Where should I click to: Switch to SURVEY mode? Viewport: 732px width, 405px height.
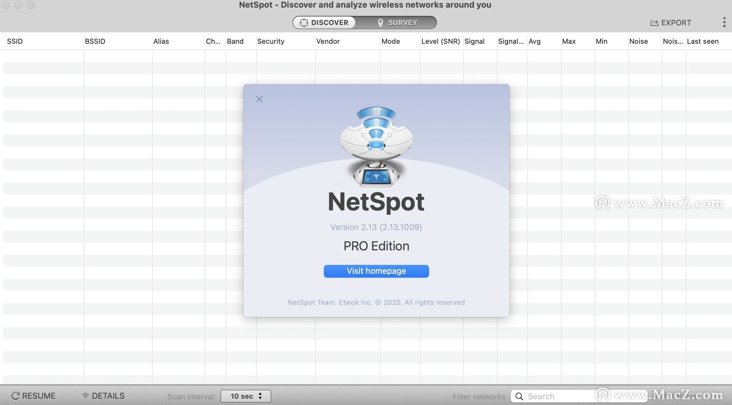tap(396, 22)
